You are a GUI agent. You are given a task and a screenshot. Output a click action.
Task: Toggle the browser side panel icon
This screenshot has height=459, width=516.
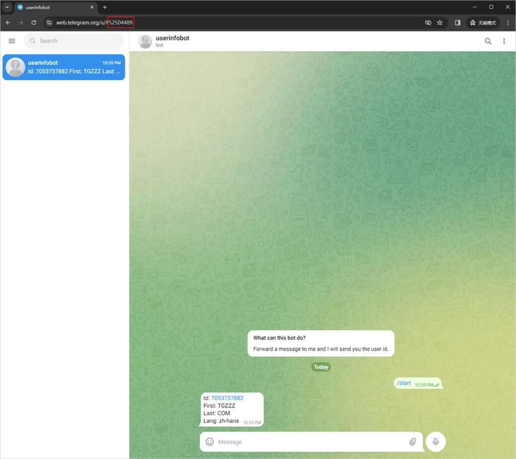(458, 23)
